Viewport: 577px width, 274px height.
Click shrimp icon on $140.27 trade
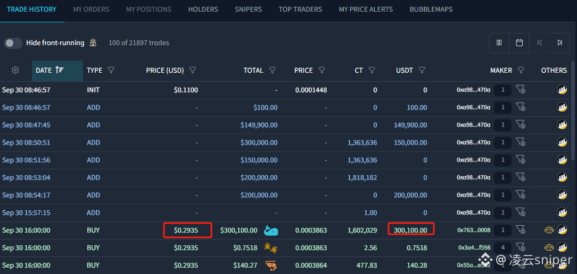[271, 265]
